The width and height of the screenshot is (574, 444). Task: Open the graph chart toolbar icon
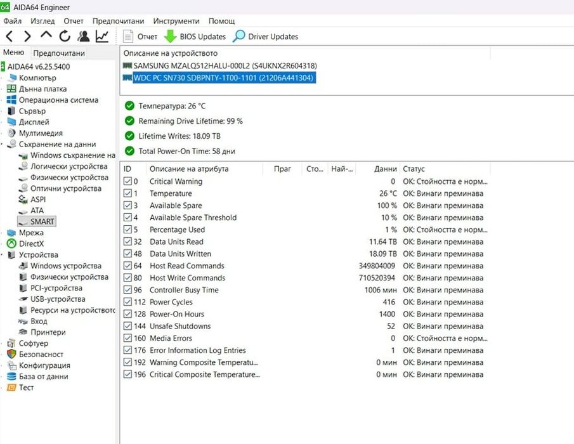pyautogui.click(x=102, y=36)
